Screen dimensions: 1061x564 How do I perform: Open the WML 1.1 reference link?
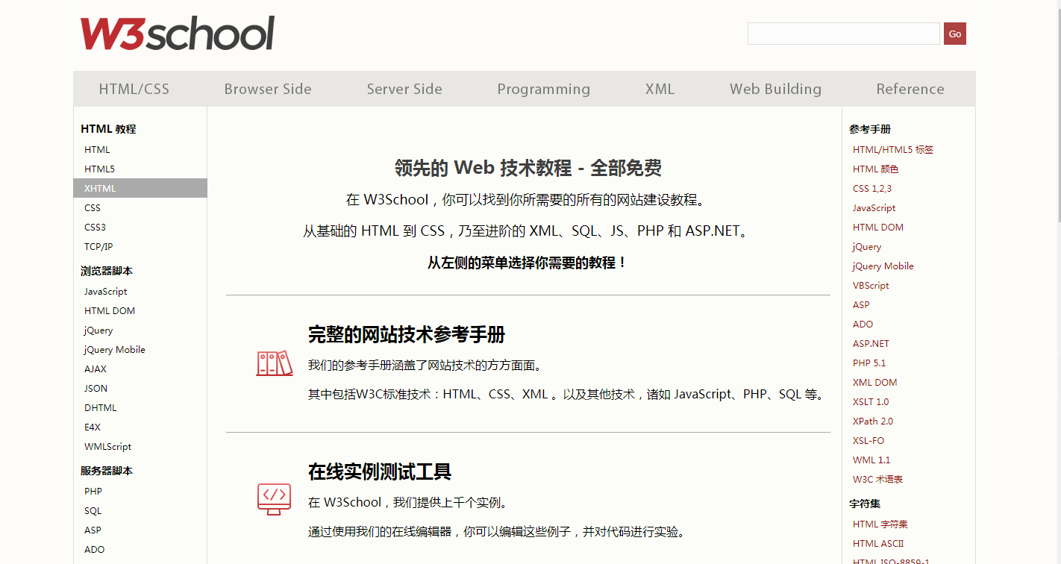pyautogui.click(x=871, y=460)
